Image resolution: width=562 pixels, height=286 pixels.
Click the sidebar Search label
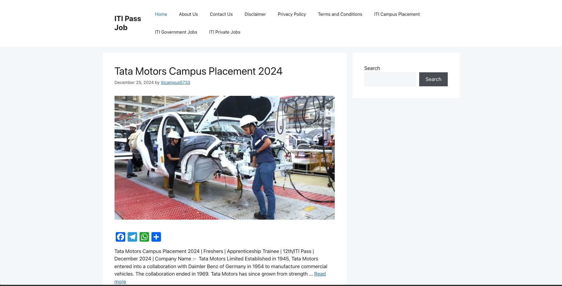point(372,68)
